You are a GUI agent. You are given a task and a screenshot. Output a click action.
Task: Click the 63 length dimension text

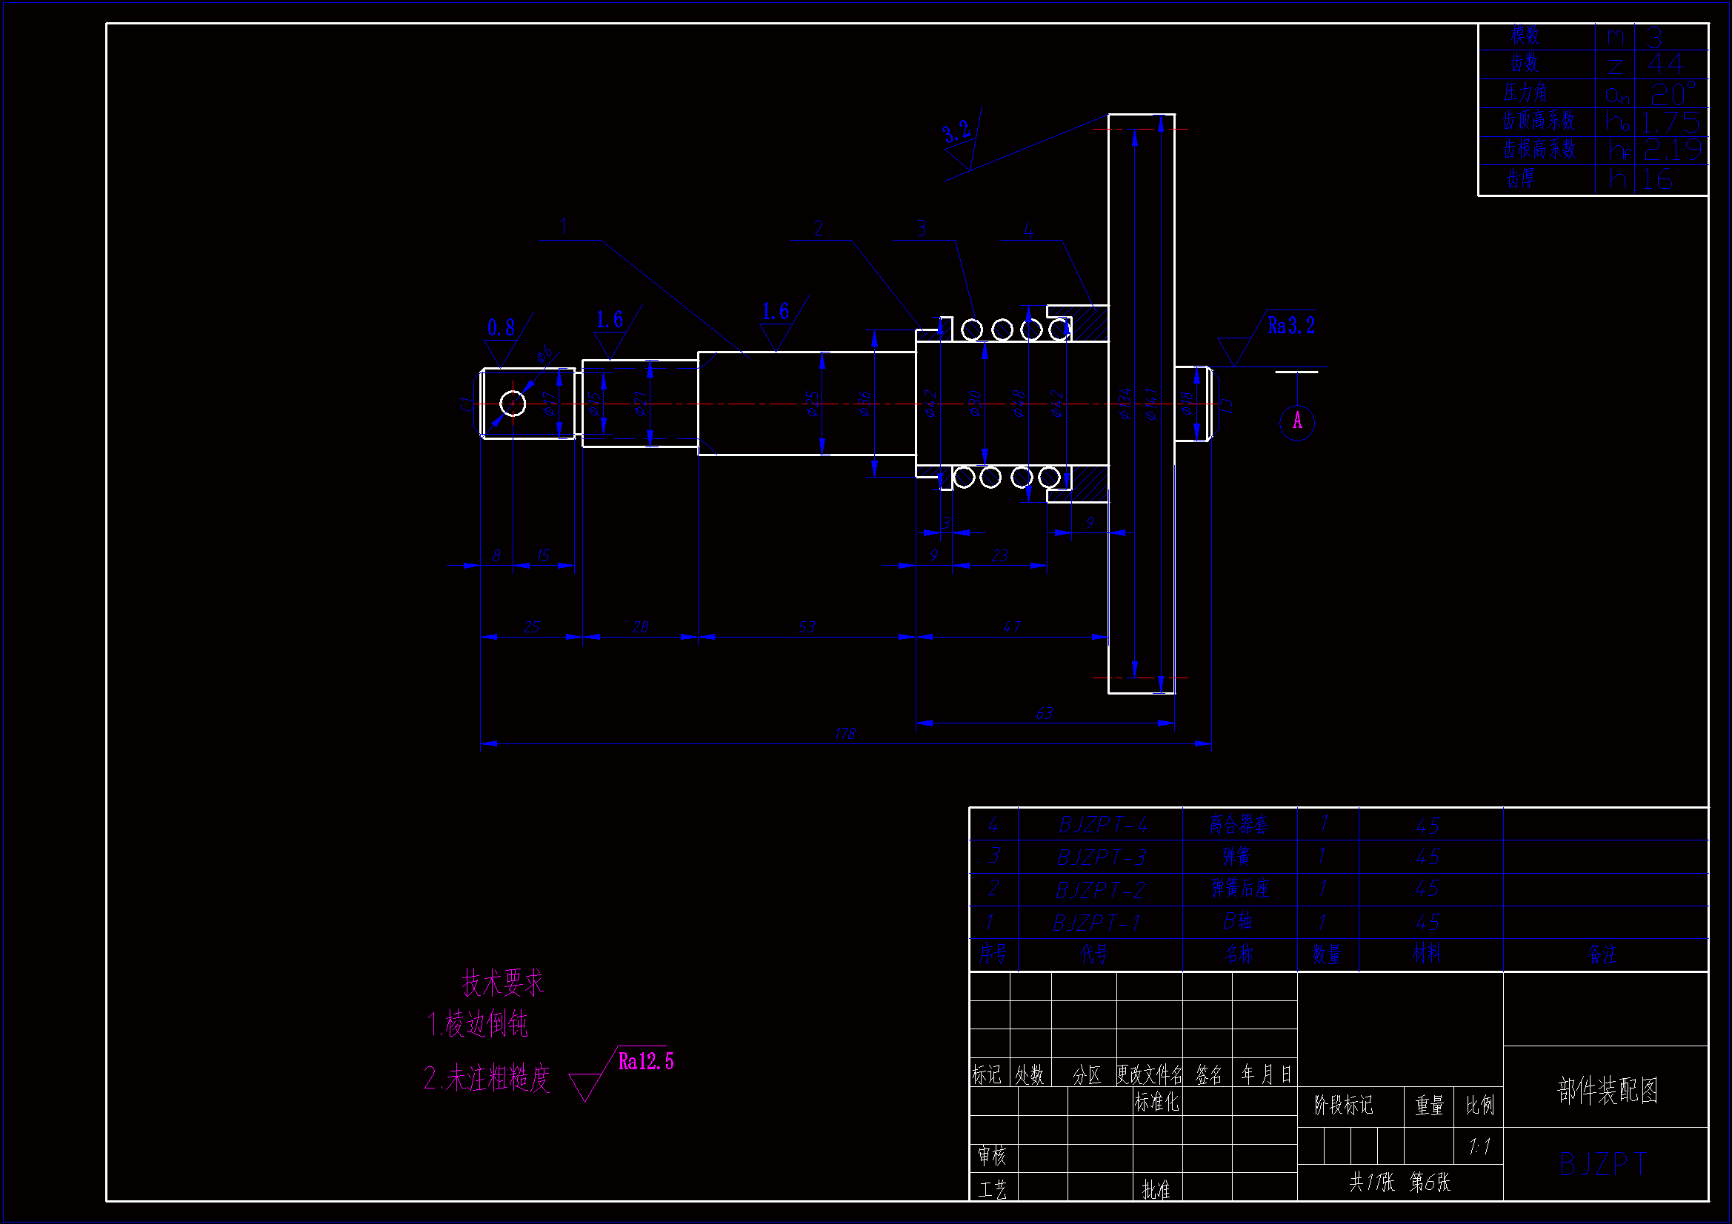click(1044, 712)
